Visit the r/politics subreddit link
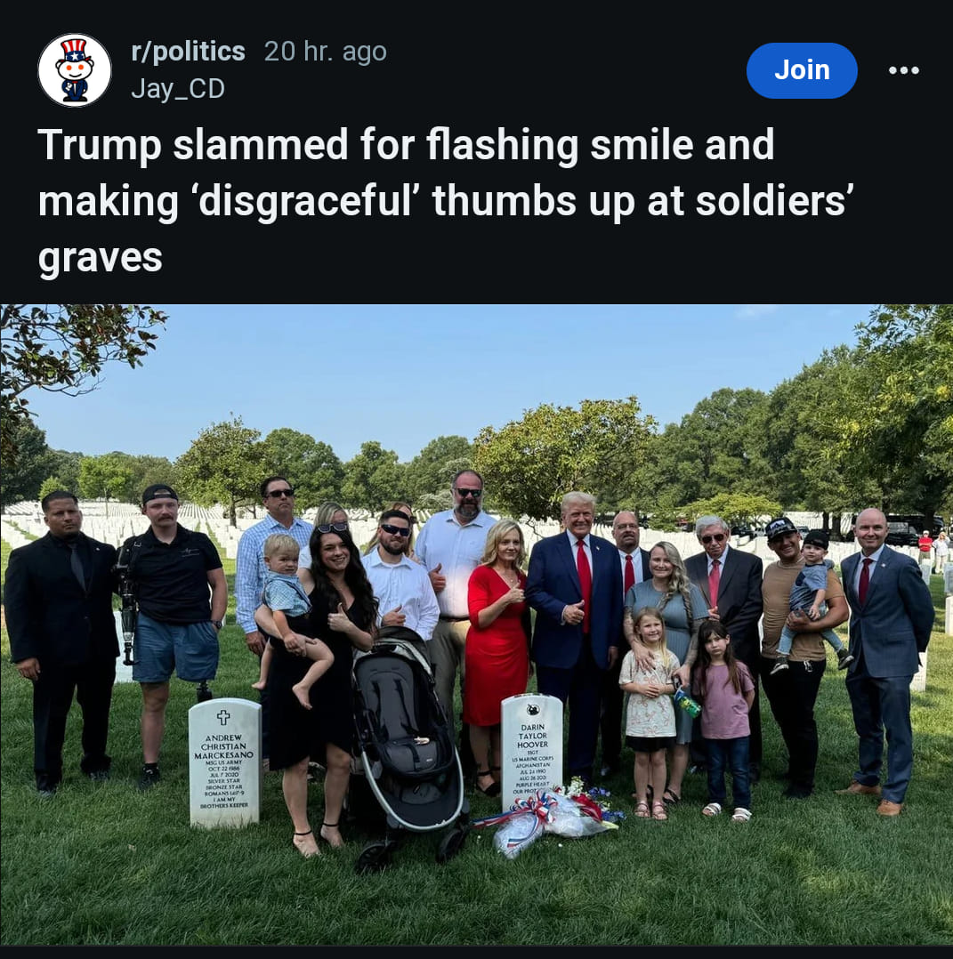 click(x=188, y=52)
